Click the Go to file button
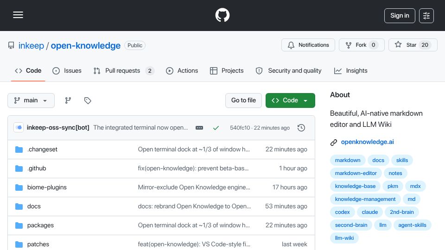This screenshot has height=250, width=445. point(243,100)
